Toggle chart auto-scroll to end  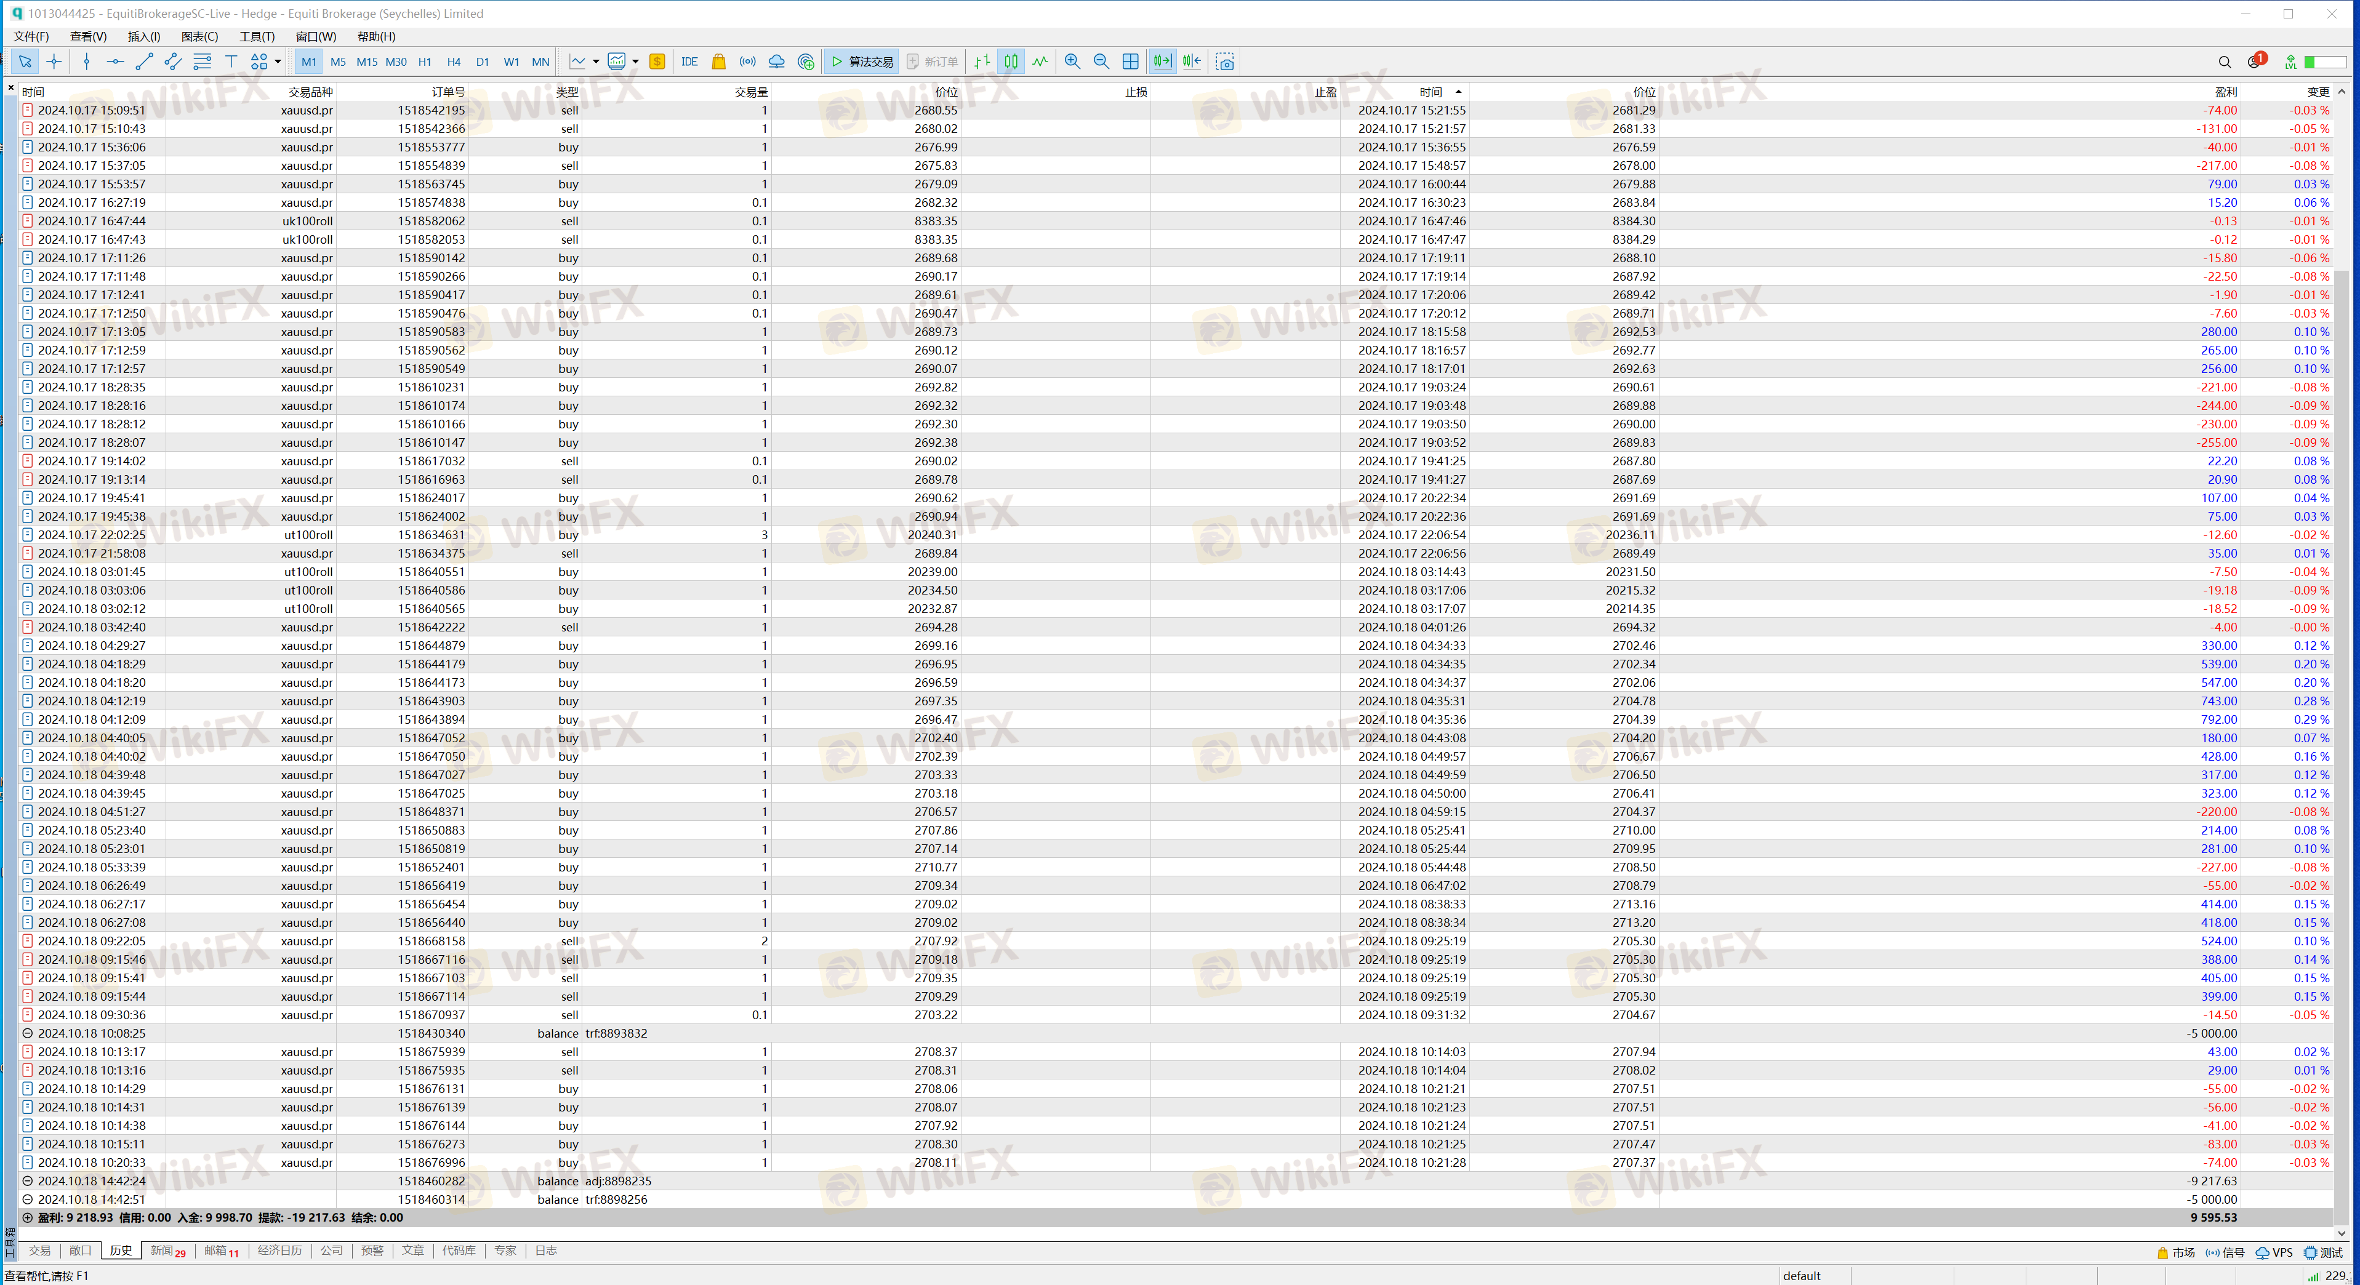coord(1162,62)
